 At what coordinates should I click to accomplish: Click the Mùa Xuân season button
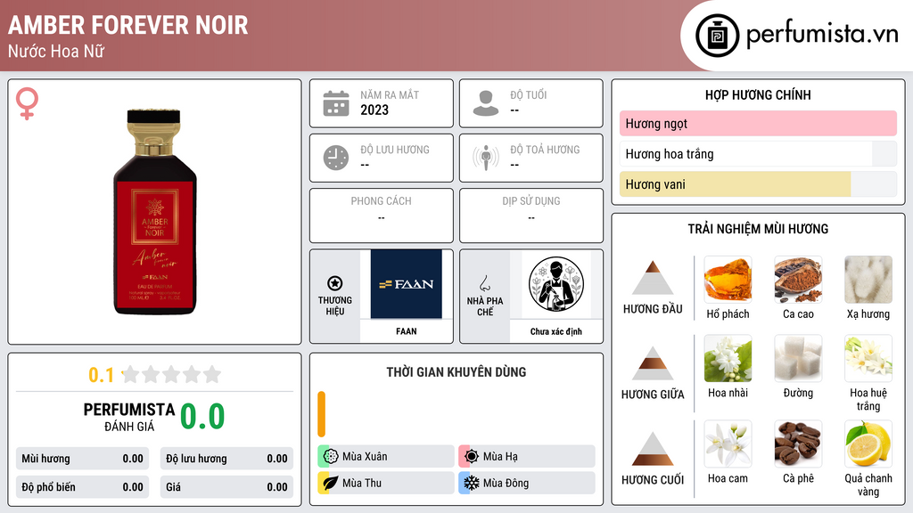click(x=386, y=456)
